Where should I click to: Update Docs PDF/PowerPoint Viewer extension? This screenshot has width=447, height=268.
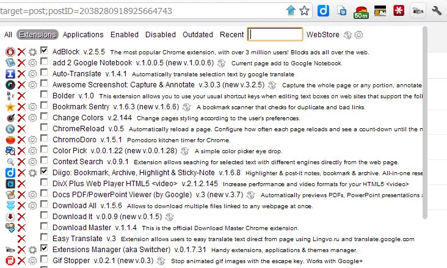click(250, 195)
